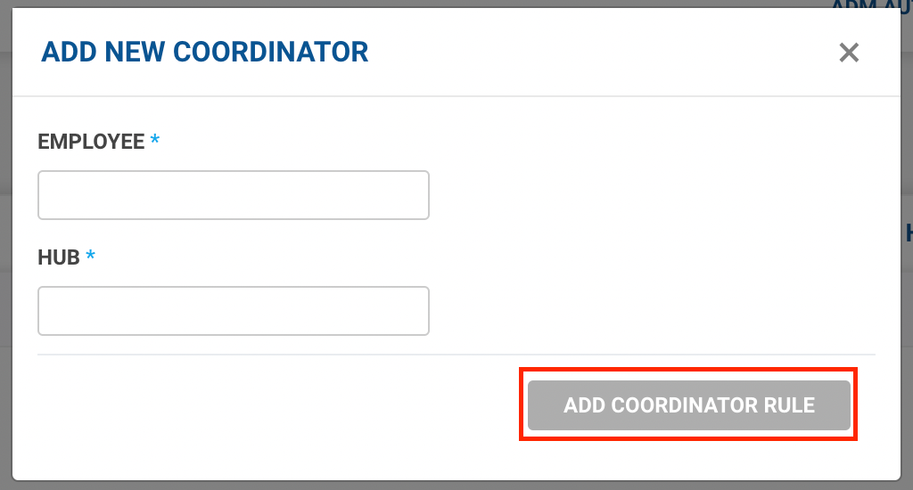Click the Add Coordinator Rule button
Viewport: 913px width, 490px height.
tap(688, 406)
